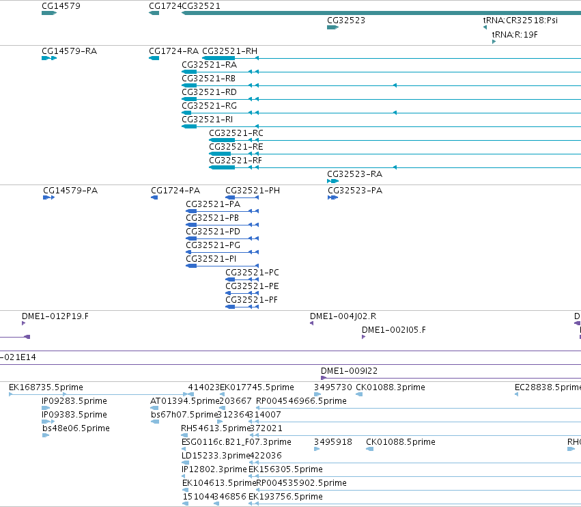This screenshot has width=581, height=507.
Task: Select the CG32523 gene arrow glyph
Action: click(332, 27)
